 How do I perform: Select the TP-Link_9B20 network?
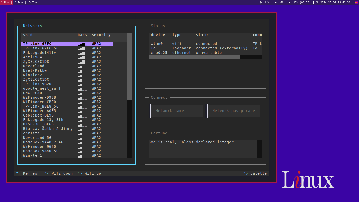click(x=67, y=84)
